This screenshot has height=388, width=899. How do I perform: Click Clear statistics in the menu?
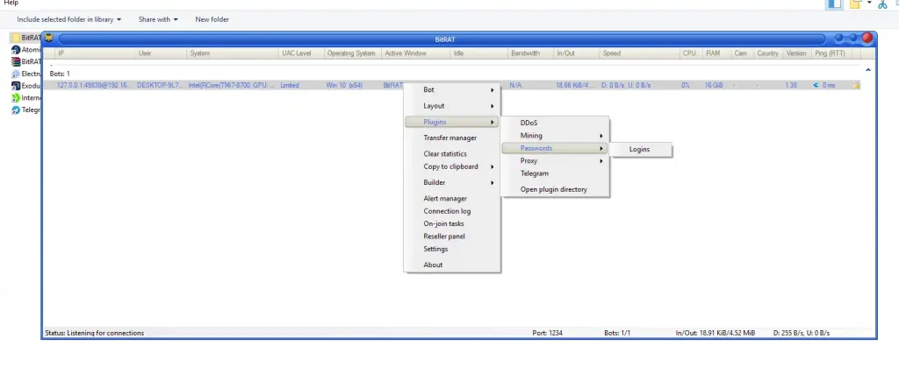click(x=445, y=154)
